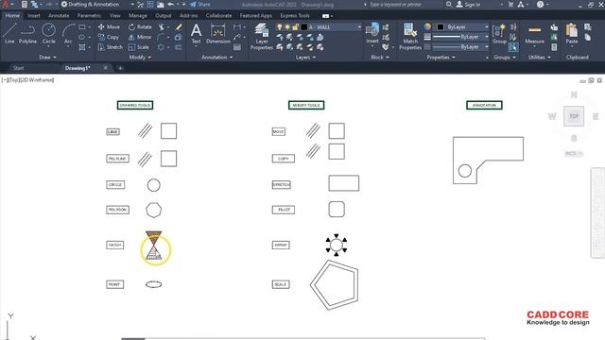Click the TOP face of the ViewCube
605x340 pixels.
(574, 116)
